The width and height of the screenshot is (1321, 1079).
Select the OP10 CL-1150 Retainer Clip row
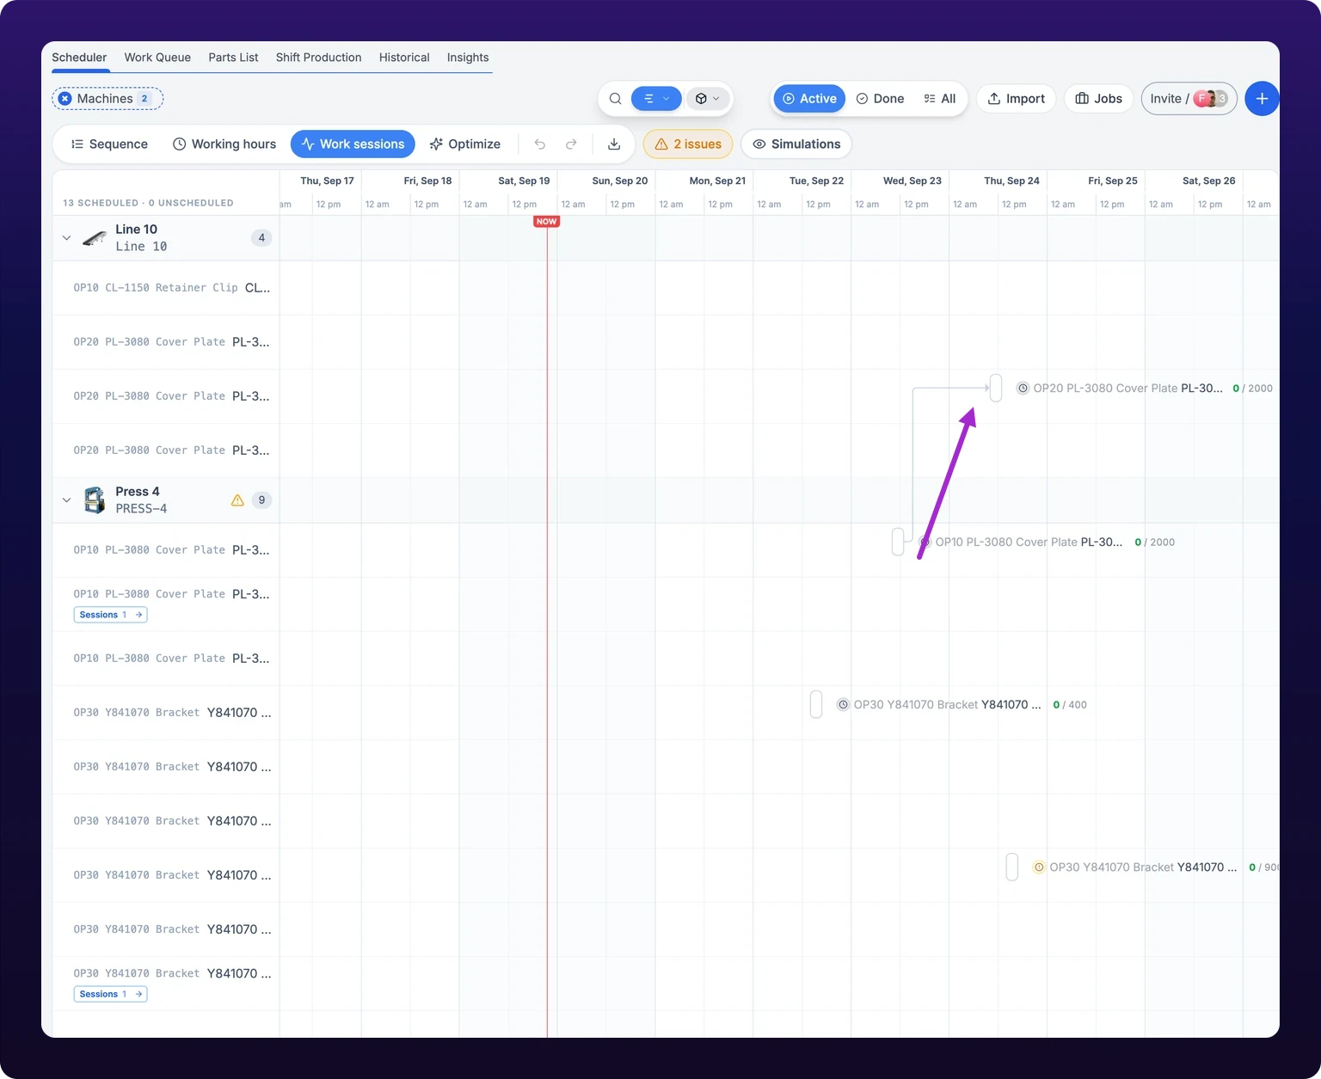(x=166, y=288)
